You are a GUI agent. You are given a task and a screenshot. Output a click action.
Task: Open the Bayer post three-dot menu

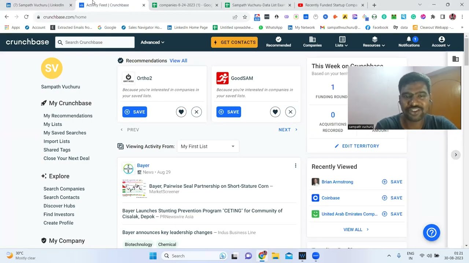(x=295, y=165)
